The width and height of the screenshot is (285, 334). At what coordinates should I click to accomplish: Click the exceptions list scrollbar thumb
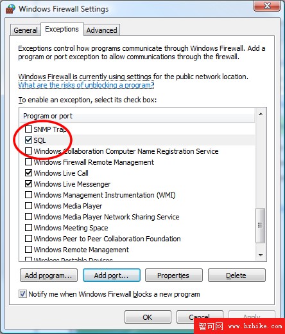tap(261, 225)
